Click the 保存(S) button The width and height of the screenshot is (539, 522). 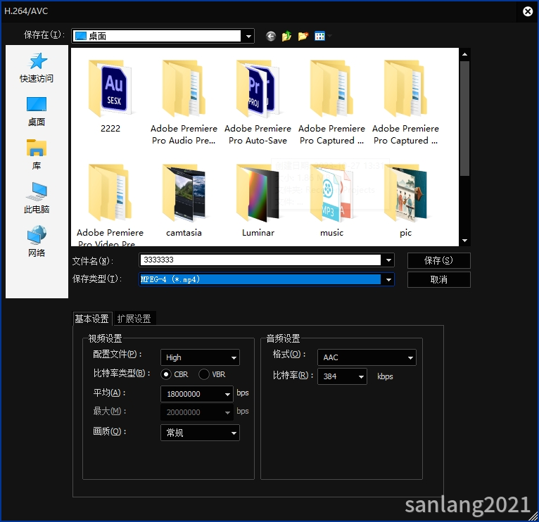tap(438, 260)
